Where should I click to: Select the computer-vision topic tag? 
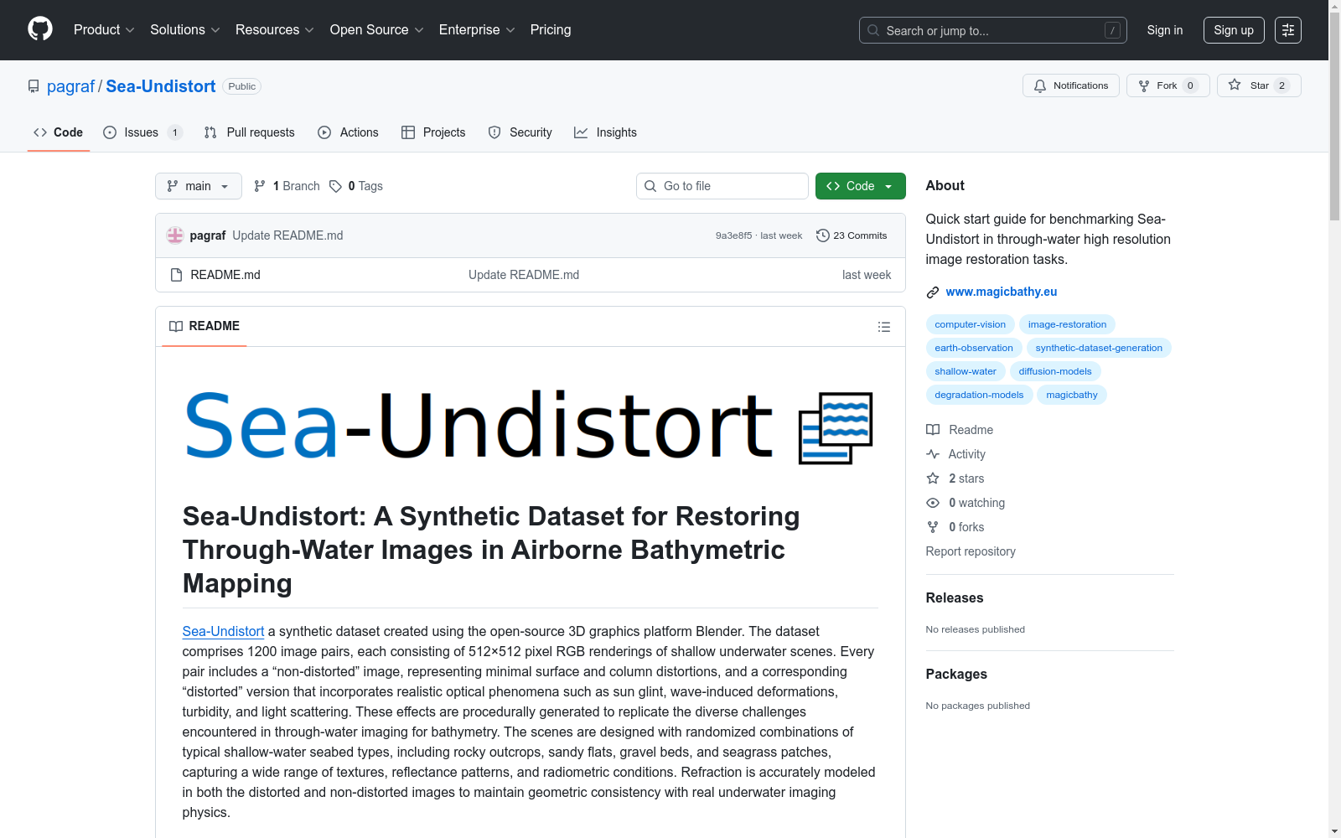[971, 324]
